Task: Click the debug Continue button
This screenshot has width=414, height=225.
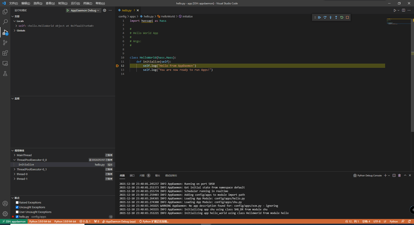Action: (x=319, y=18)
